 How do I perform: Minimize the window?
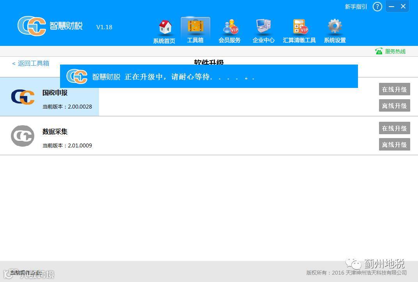(391, 7)
